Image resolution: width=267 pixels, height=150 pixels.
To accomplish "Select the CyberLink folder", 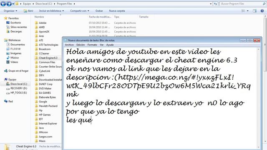I will coord(45,71).
